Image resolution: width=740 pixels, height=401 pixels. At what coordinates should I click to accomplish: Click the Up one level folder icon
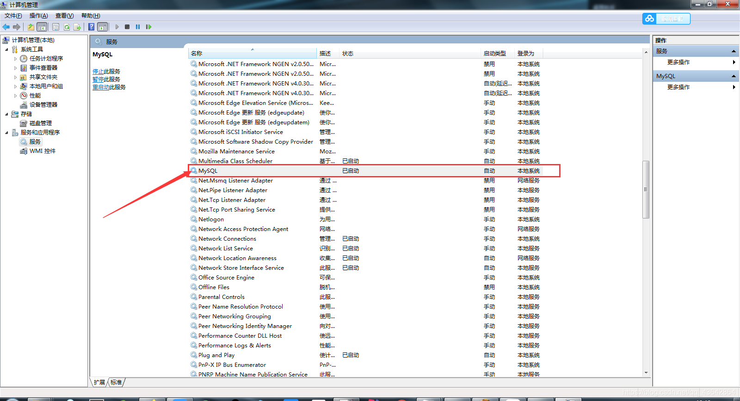tap(31, 27)
